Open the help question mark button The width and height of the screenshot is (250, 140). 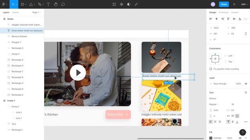pos(243,132)
